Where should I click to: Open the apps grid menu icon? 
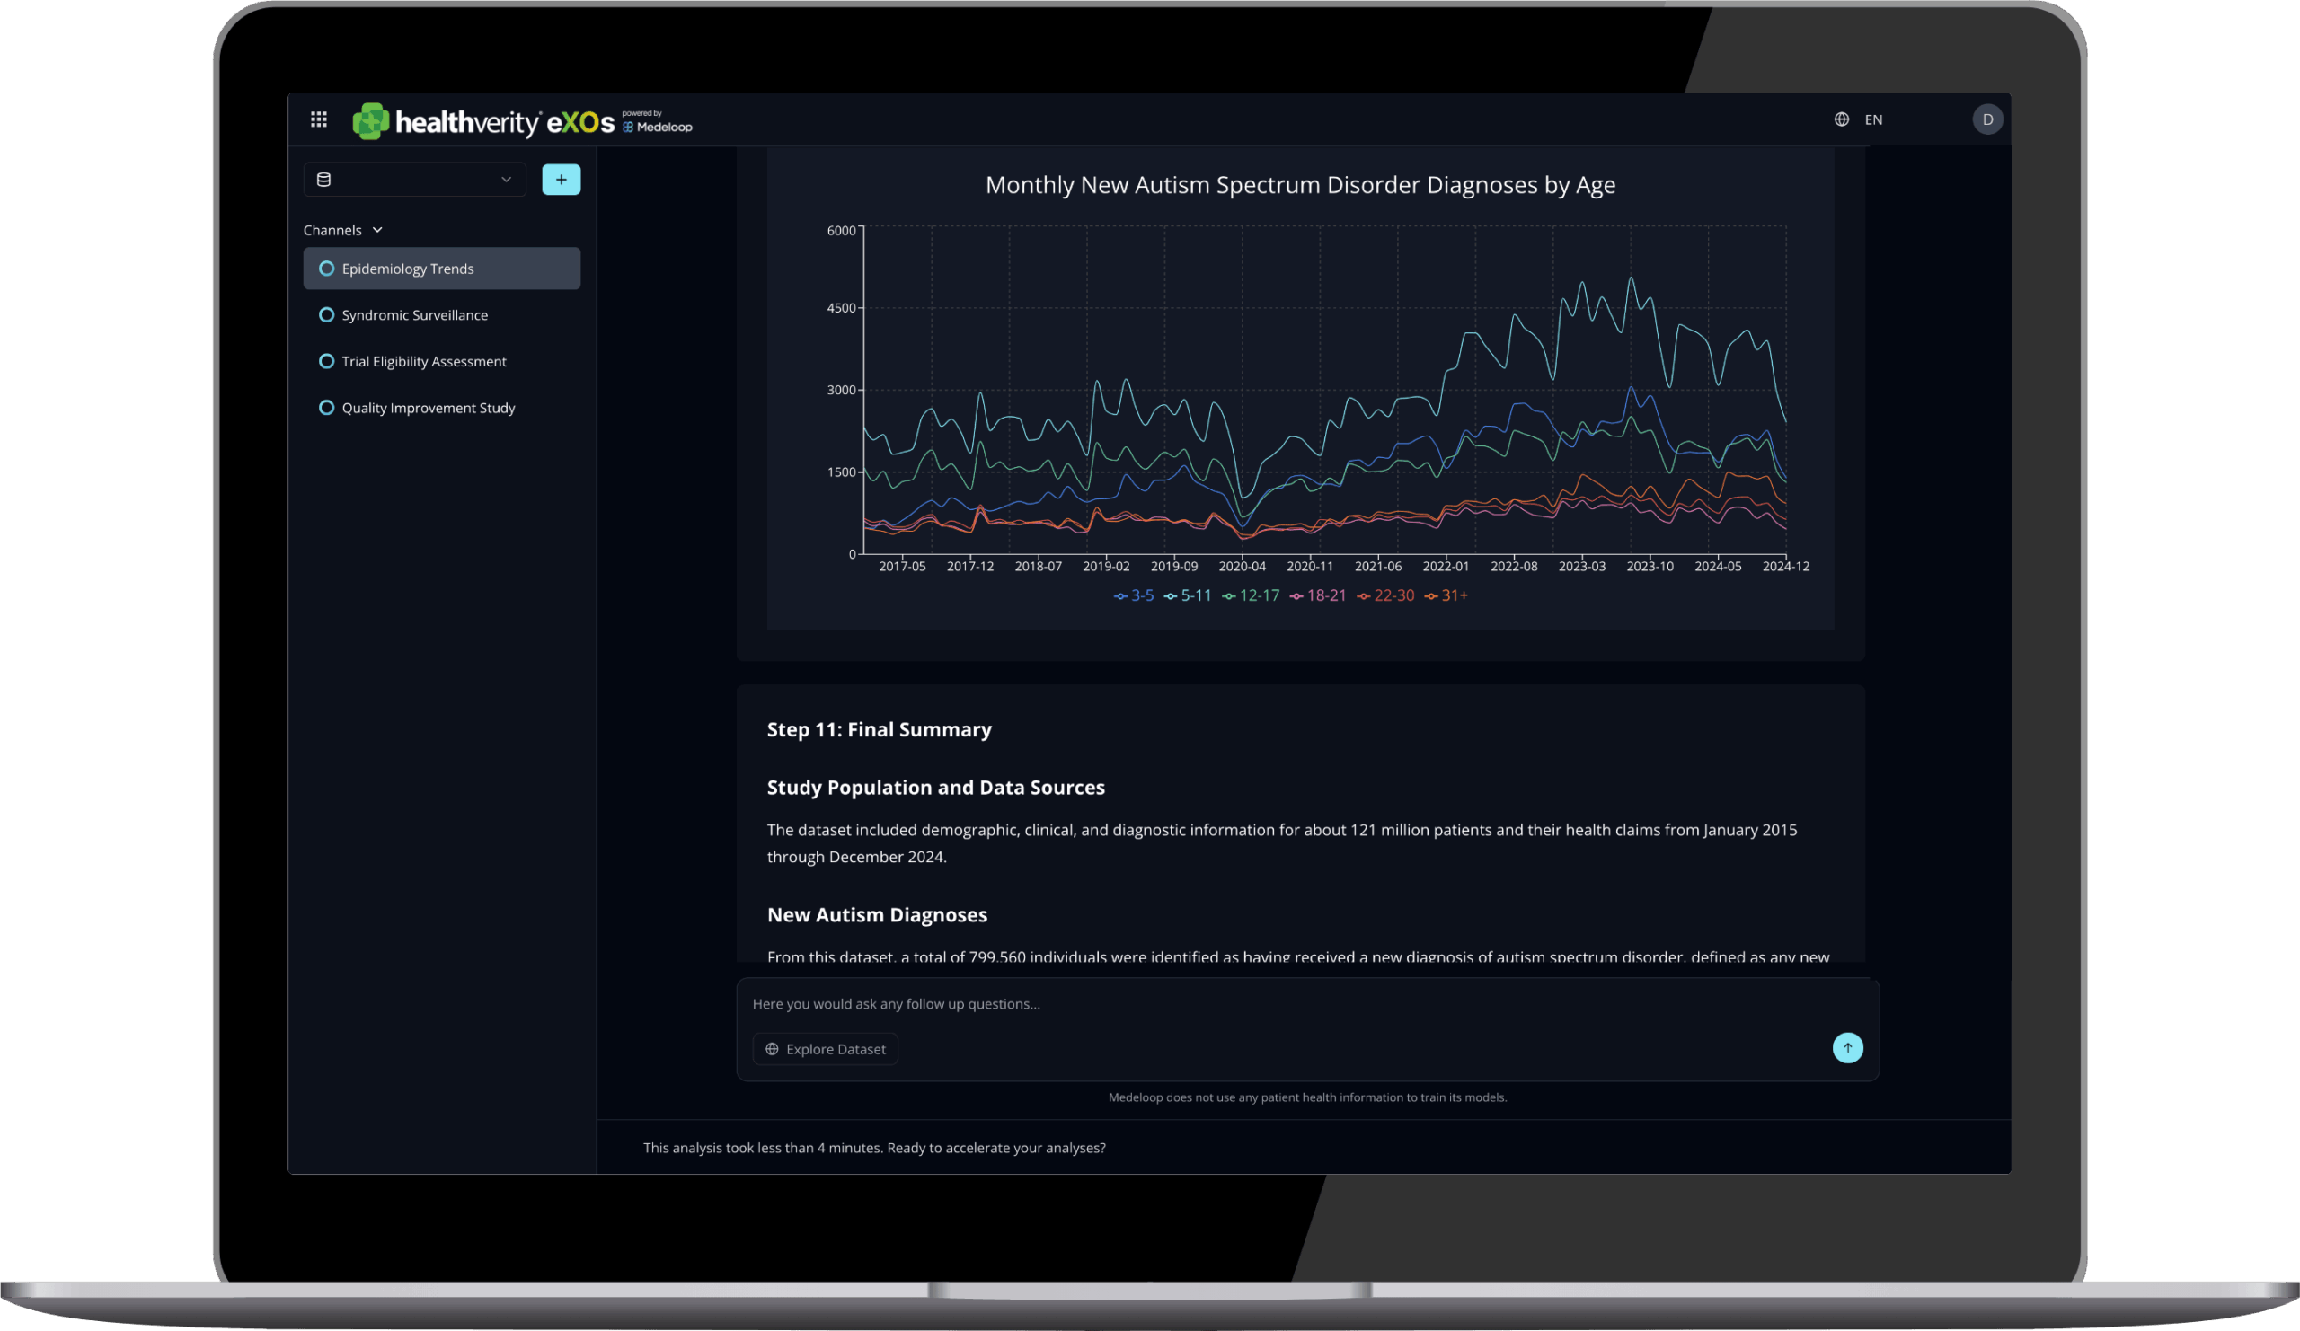[x=319, y=119]
